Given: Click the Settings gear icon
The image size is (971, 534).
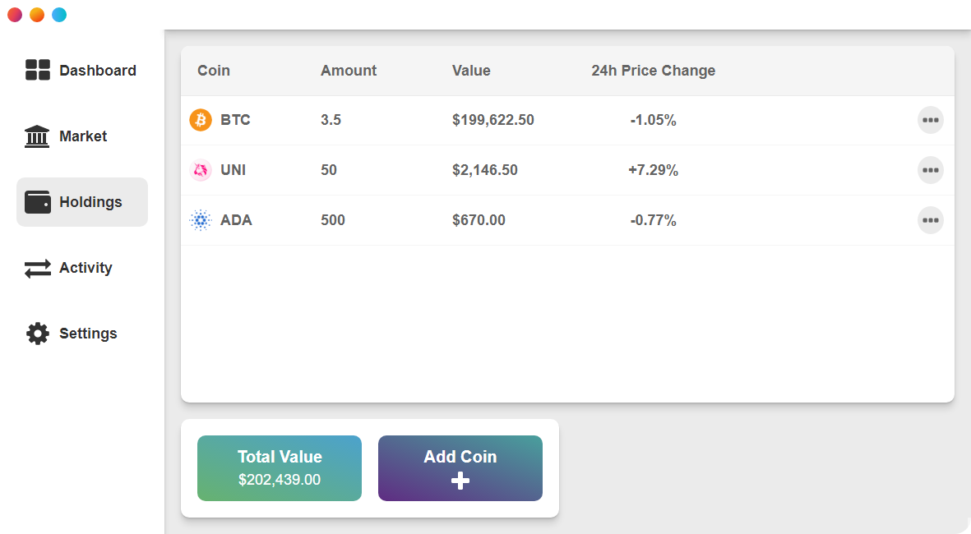Looking at the screenshot, I should [38, 334].
